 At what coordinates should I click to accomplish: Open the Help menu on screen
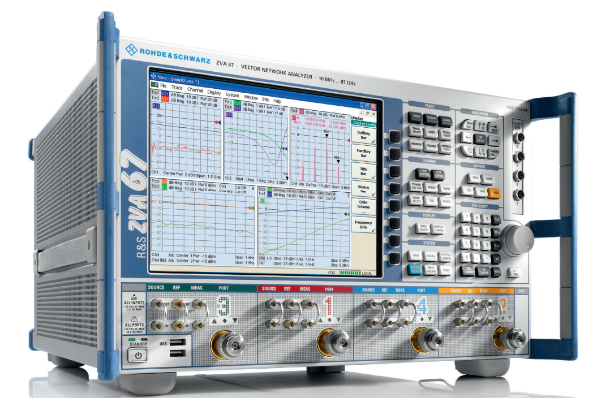coord(277,101)
